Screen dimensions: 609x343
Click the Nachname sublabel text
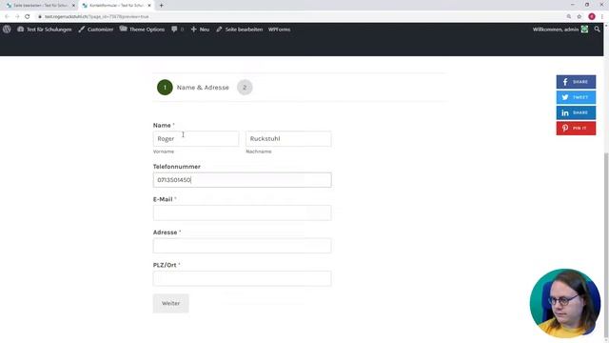[259, 151]
